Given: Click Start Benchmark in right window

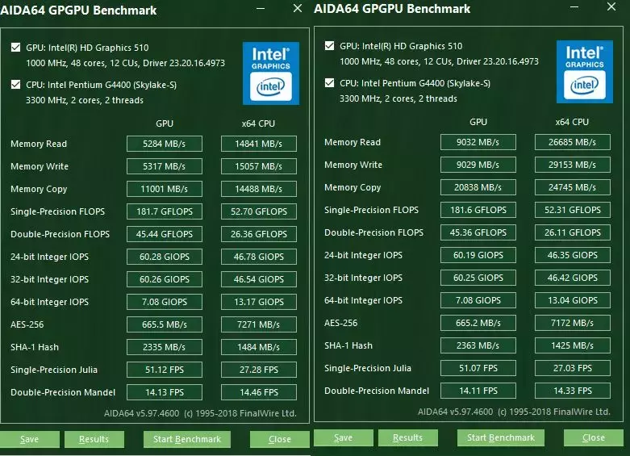Looking at the screenshot, I should click(x=501, y=437).
